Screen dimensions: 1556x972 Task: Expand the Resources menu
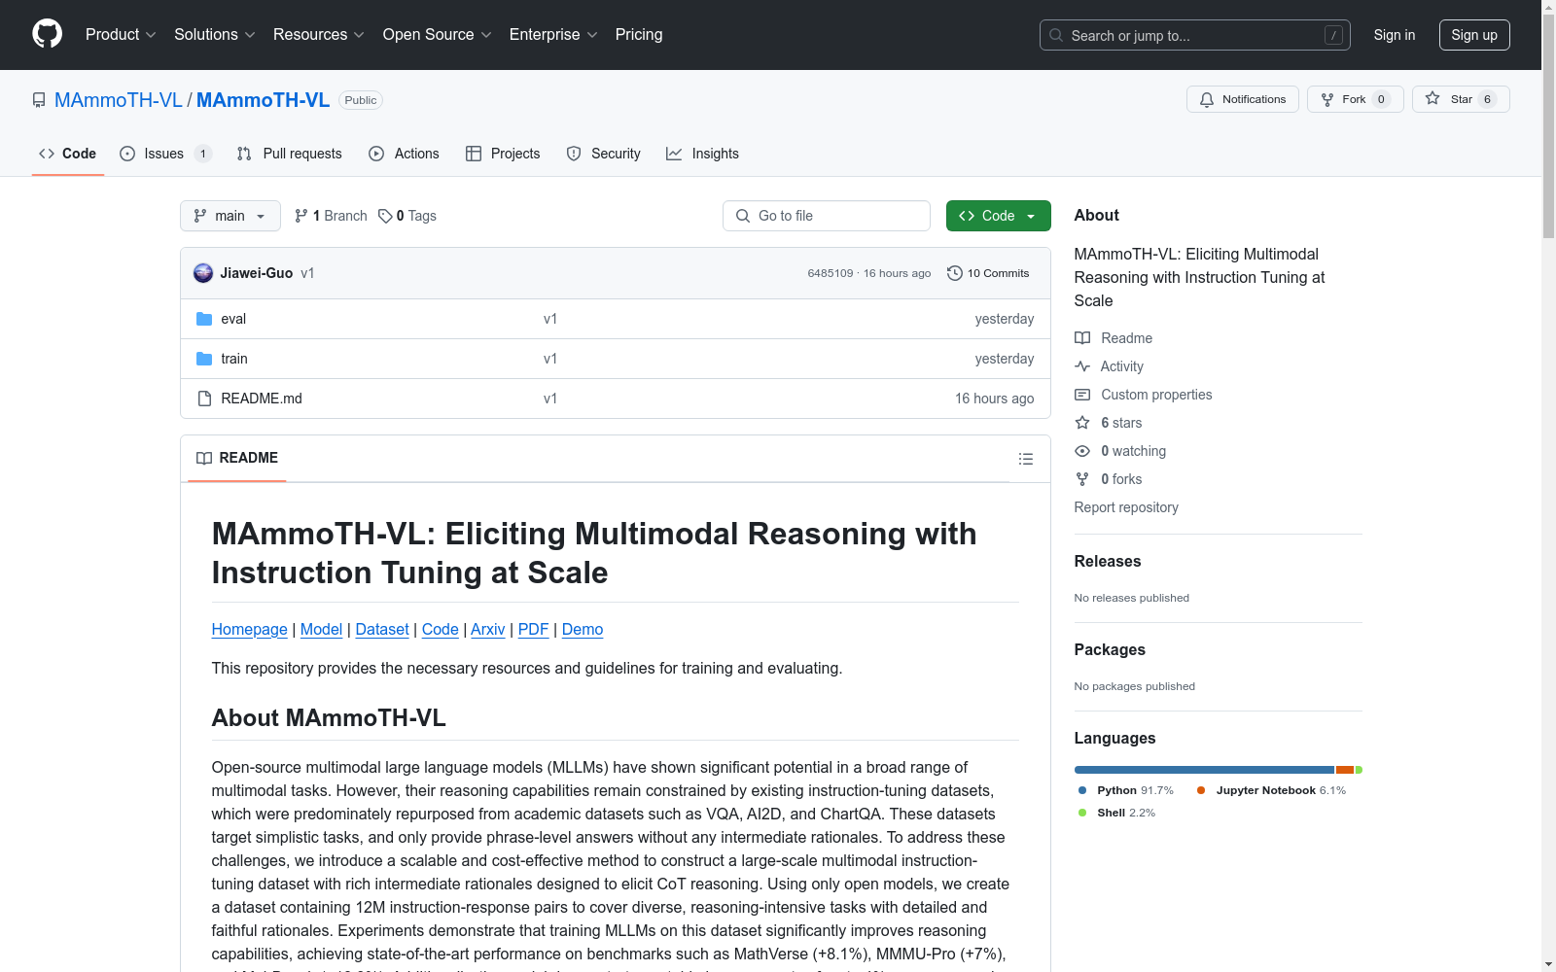coord(318,34)
